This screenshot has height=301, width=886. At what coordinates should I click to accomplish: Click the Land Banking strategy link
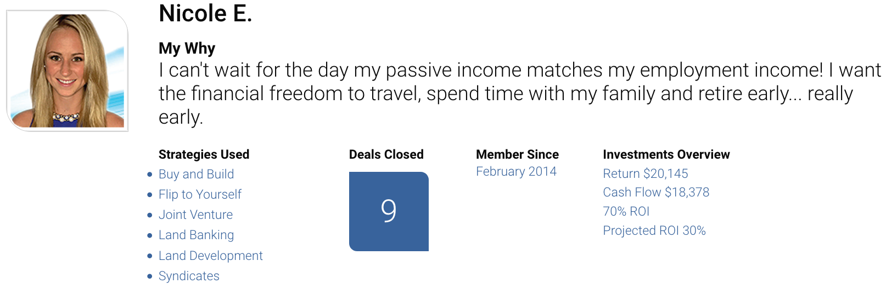(x=196, y=235)
